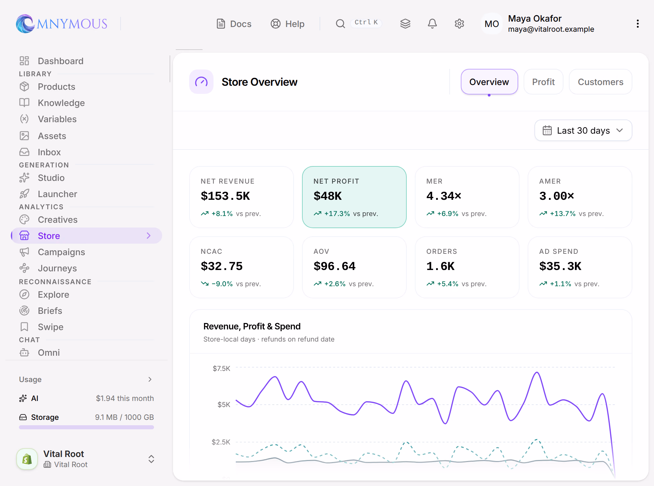654x486 pixels.
Task: Click the Creatives palette icon
Action: [x=24, y=219]
